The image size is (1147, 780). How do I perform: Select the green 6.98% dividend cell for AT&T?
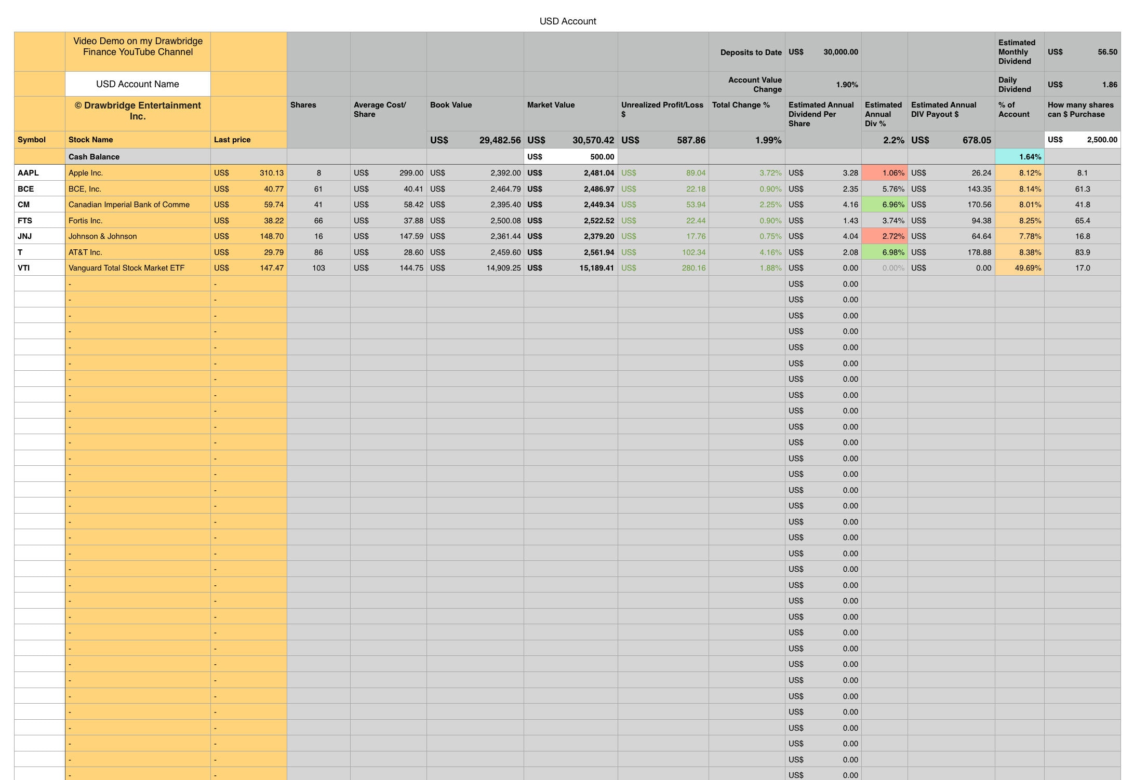tap(884, 252)
